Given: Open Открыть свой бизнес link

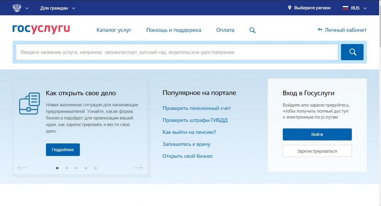Looking at the screenshot, I should tap(188, 156).
